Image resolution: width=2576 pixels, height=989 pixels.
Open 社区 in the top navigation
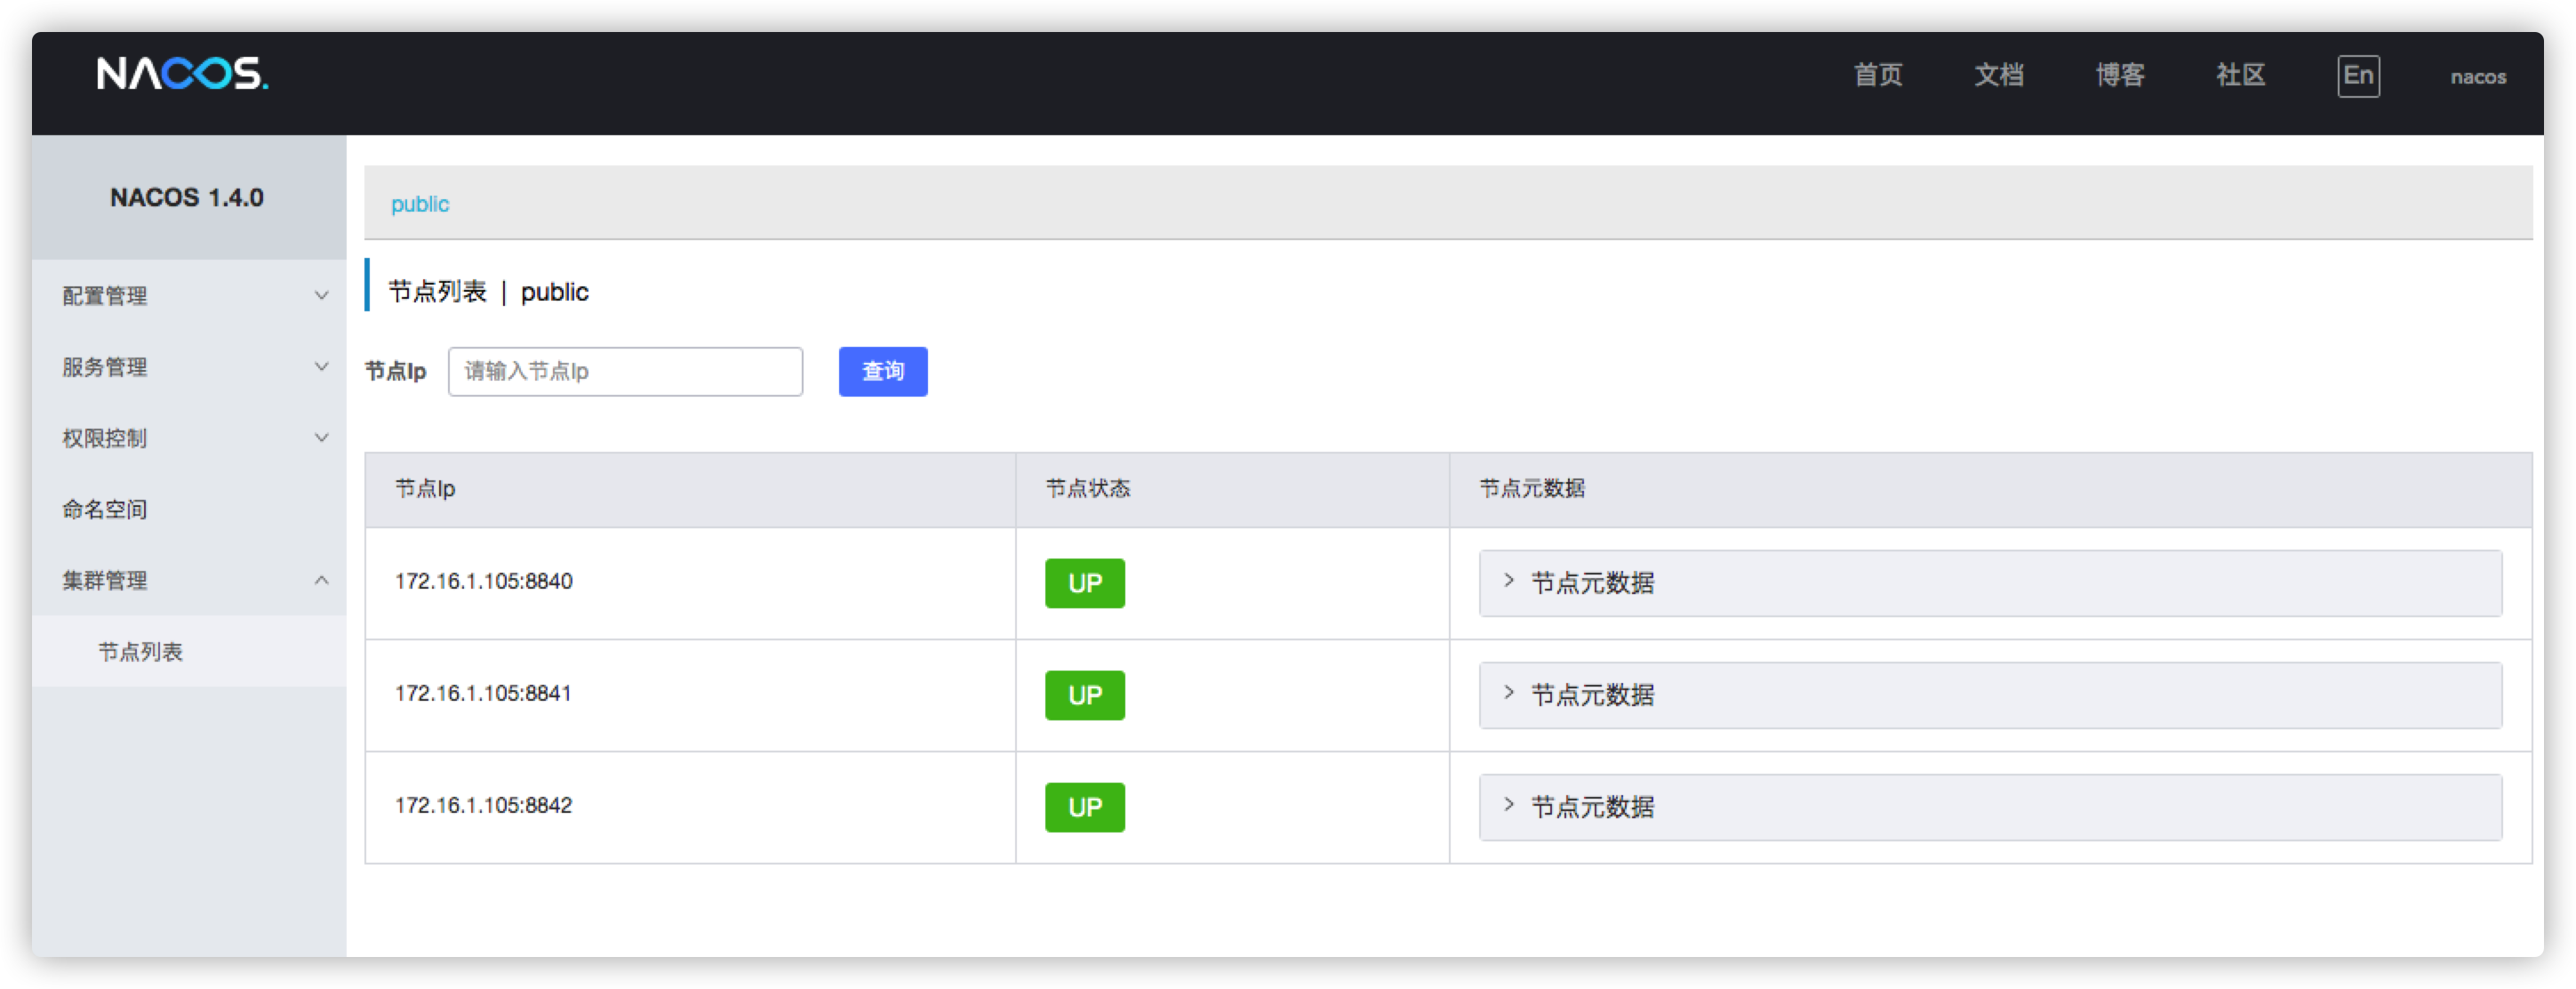pos(2239,75)
